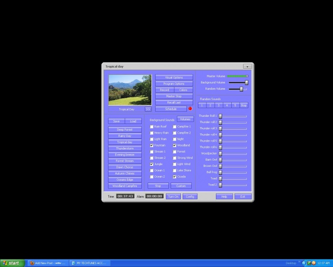The width and height of the screenshot is (333, 267).
Task: Open the Schedule button
Action: (171, 109)
